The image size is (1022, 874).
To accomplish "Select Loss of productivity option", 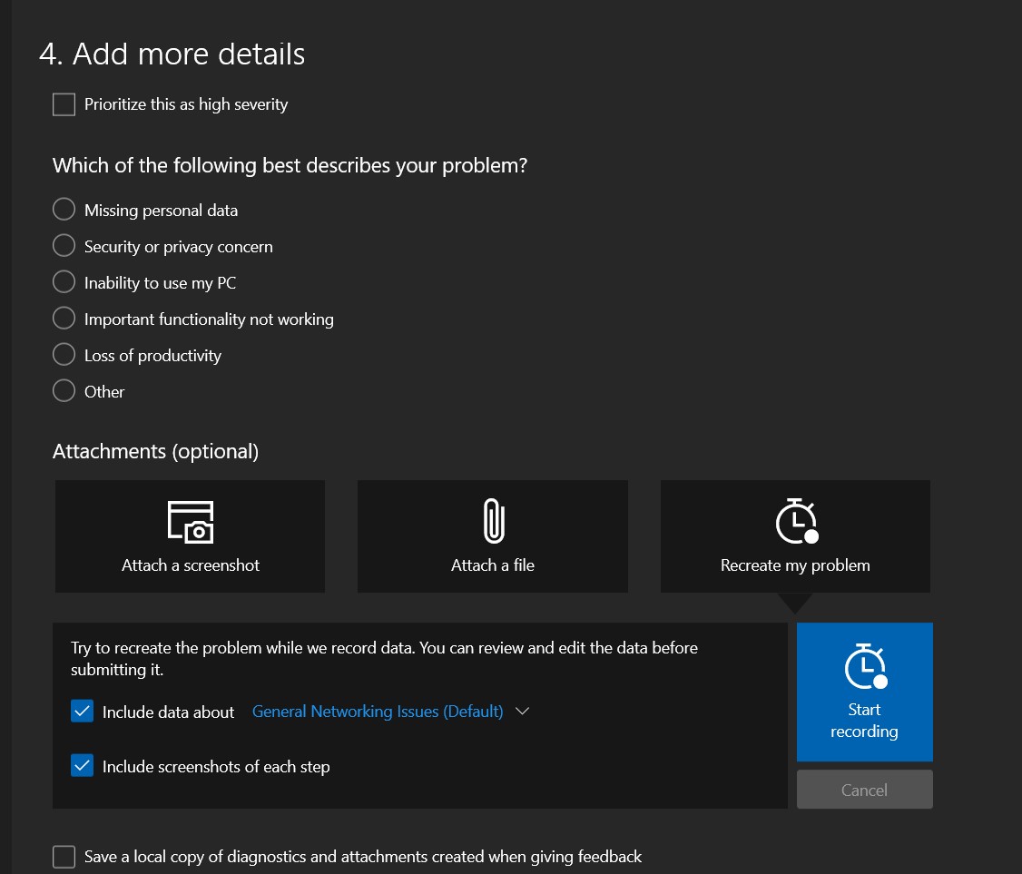I will (64, 355).
